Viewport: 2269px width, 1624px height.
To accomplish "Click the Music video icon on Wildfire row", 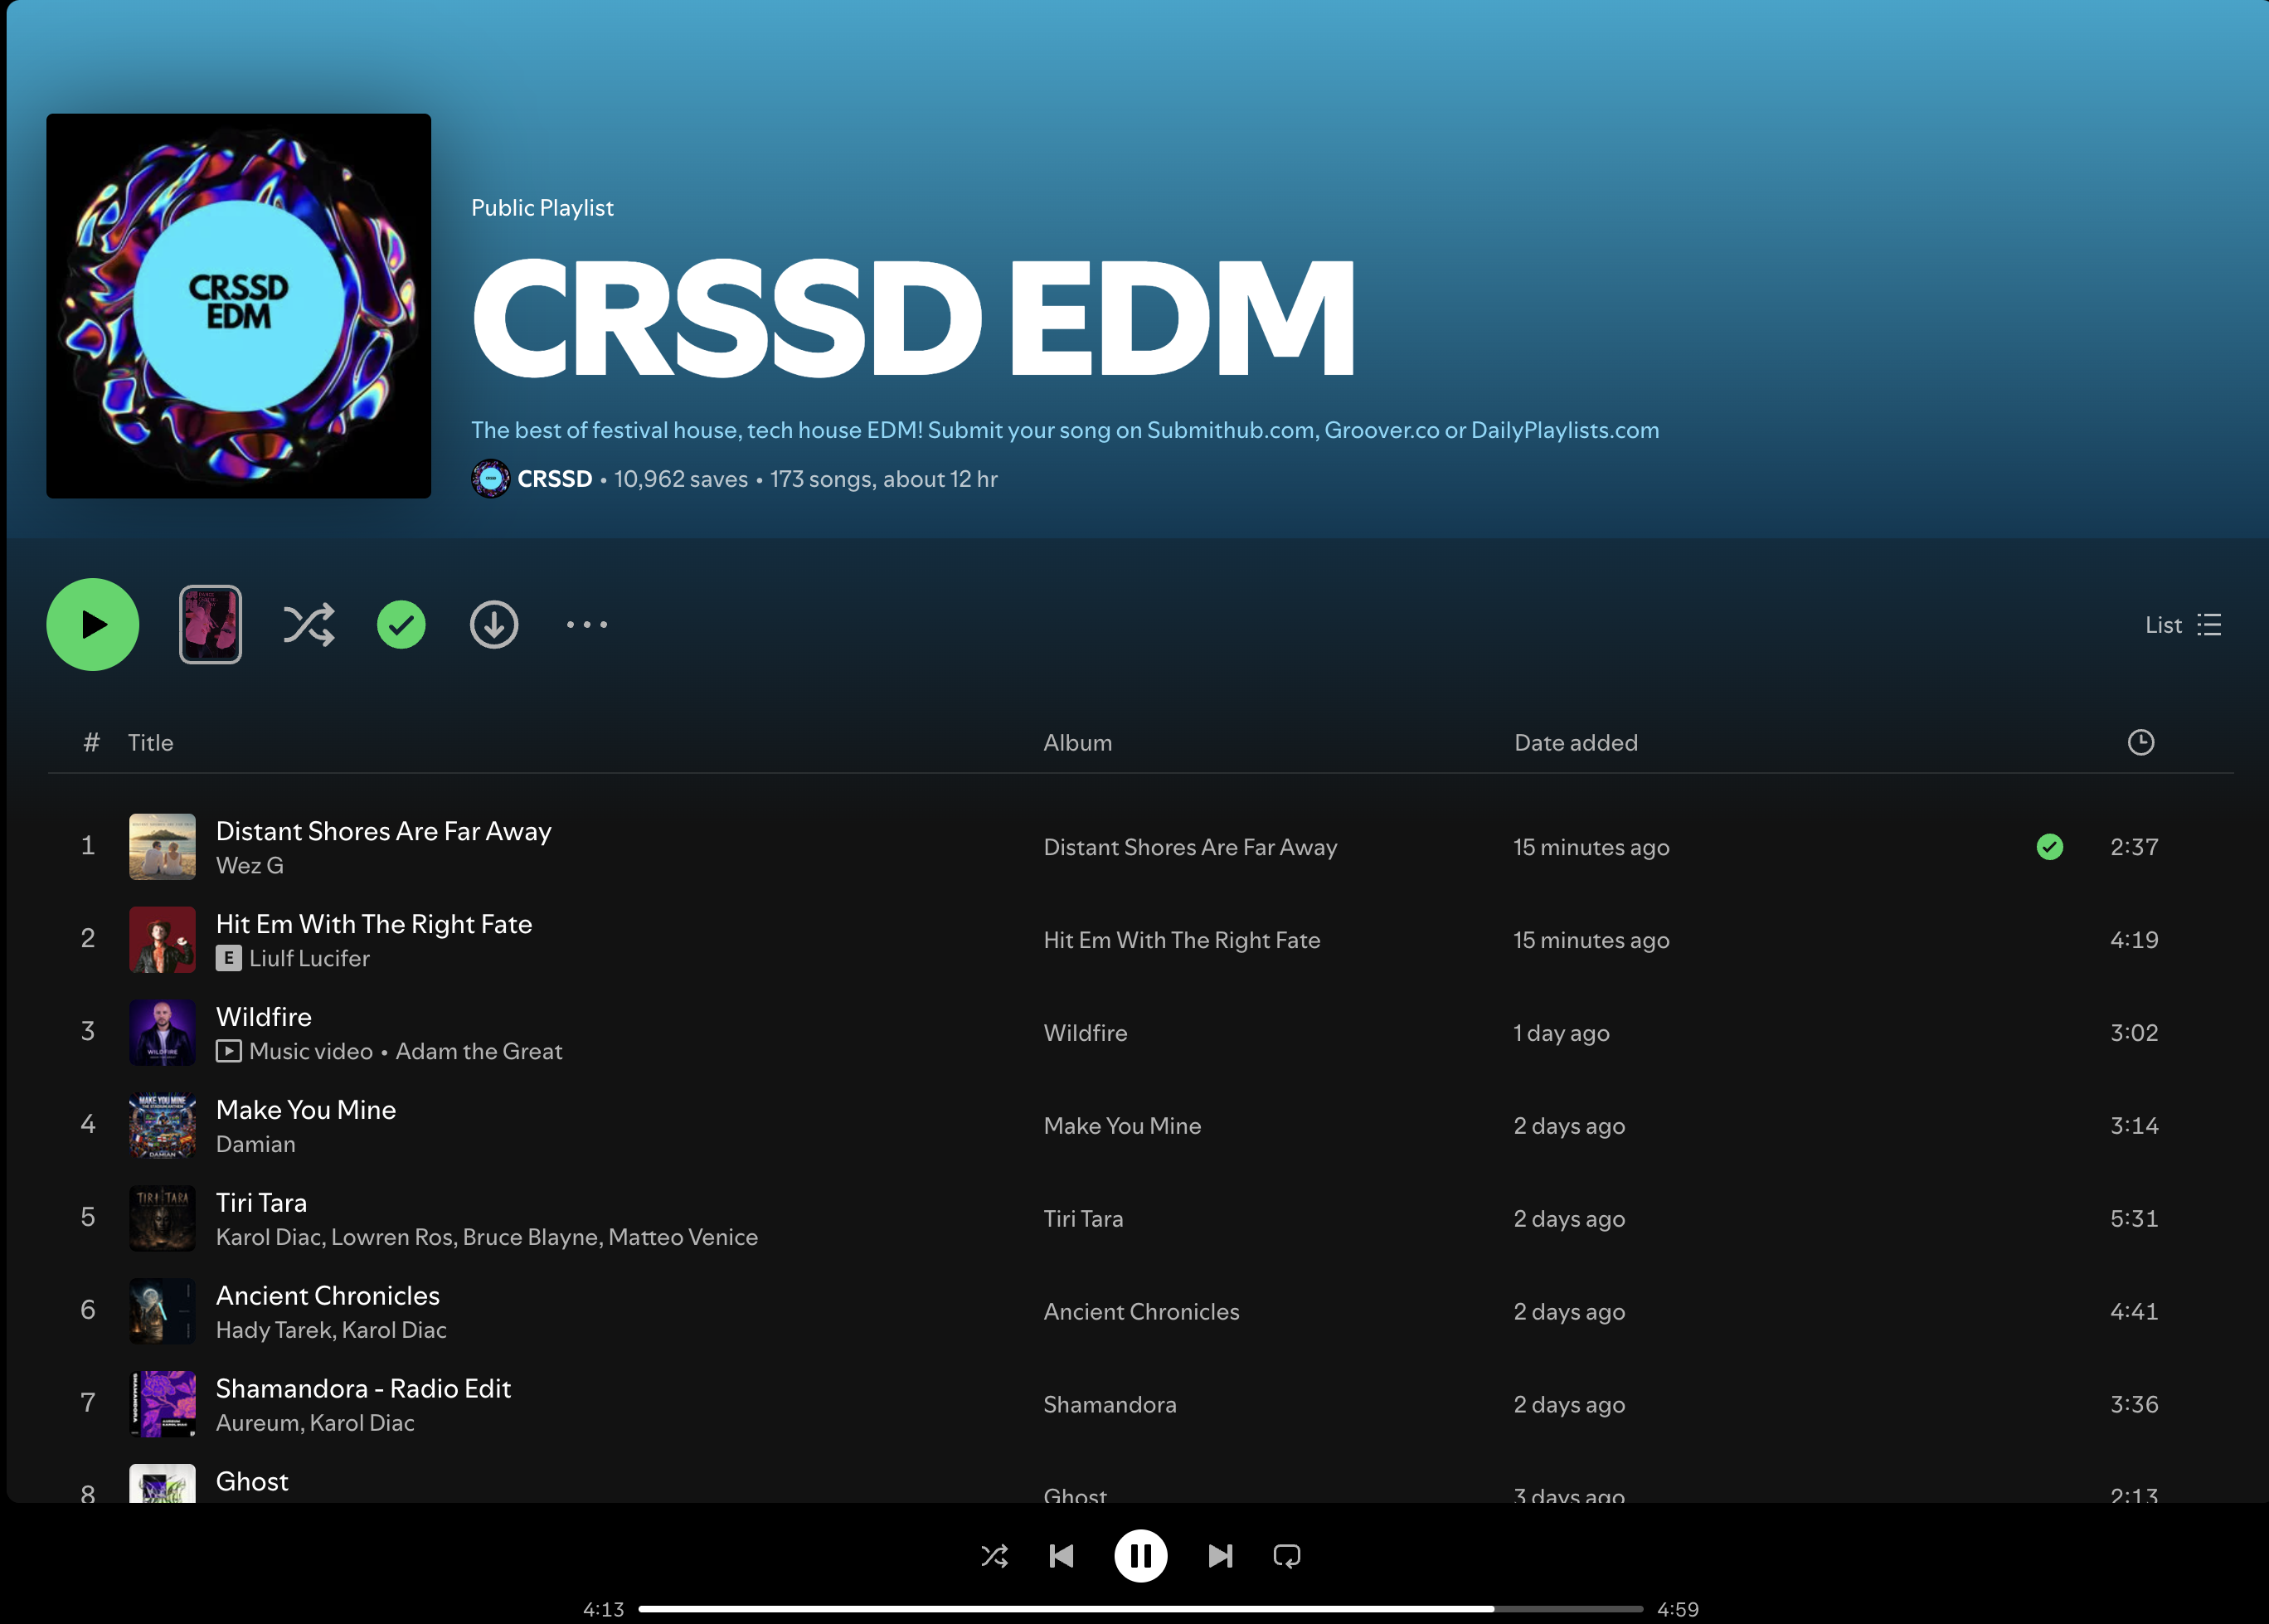I will tap(228, 1052).
